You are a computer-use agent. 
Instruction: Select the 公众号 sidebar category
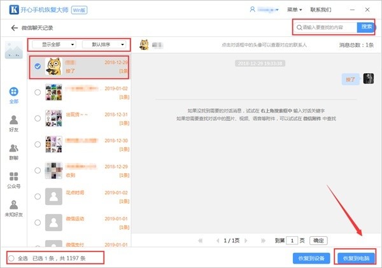pyautogui.click(x=13, y=181)
